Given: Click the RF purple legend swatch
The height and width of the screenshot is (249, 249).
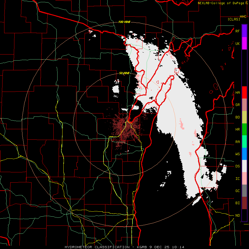Looking at the screenshot, I should (244, 31).
